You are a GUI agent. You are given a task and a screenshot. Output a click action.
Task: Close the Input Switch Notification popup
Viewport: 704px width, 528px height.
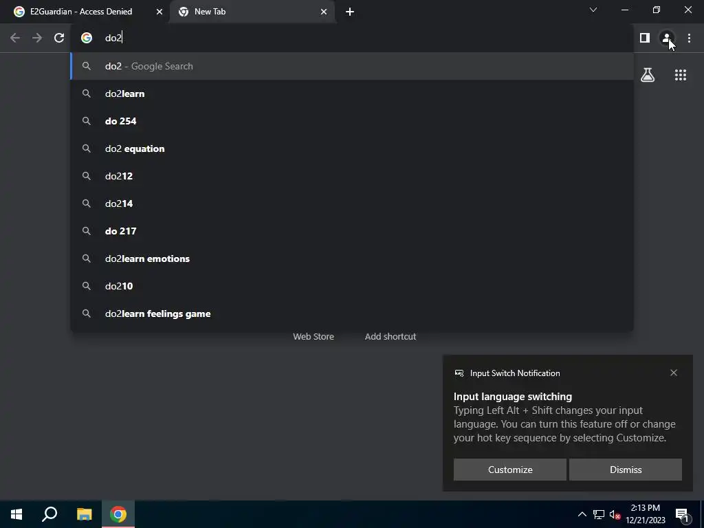[x=674, y=373]
